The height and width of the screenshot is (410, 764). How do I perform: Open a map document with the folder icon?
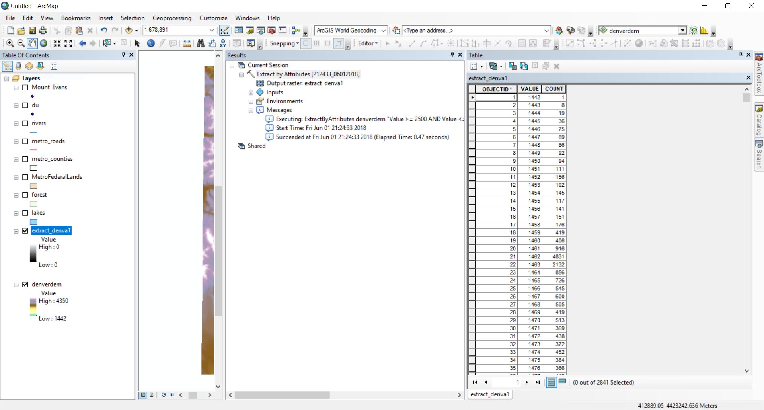coord(21,30)
